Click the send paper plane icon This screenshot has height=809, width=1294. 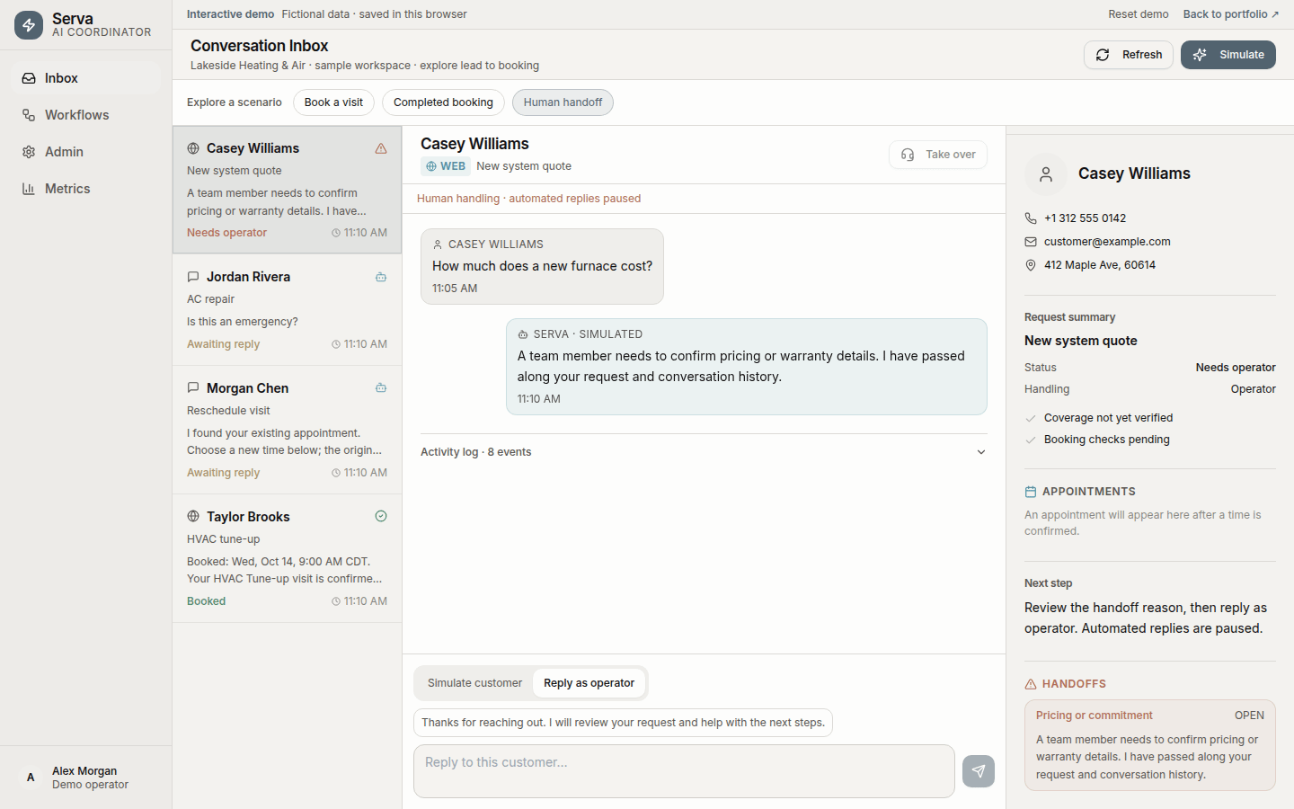coord(979,771)
